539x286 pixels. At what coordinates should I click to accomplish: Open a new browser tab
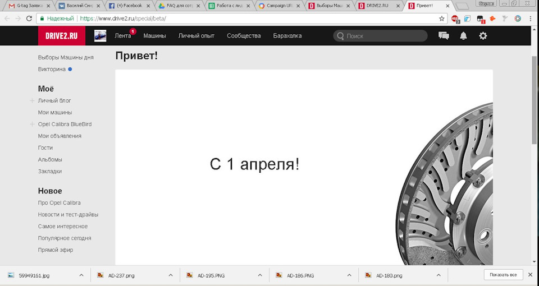click(462, 6)
